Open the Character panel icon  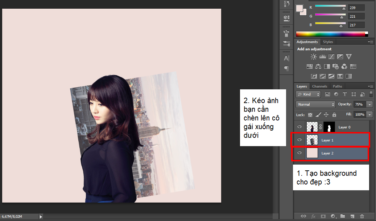point(286,58)
